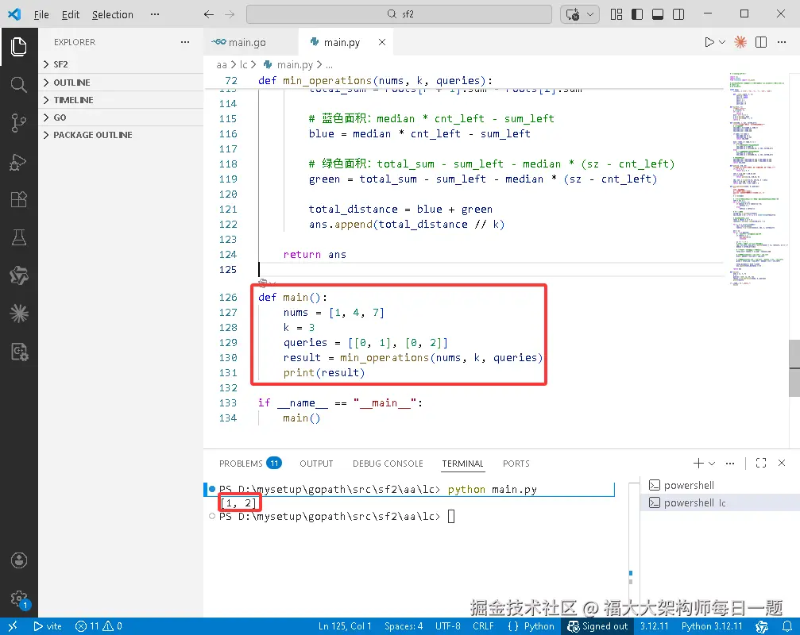The width and height of the screenshot is (800, 635).
Task: Change indentation via Spaces: 4
Action: [404, 625]
